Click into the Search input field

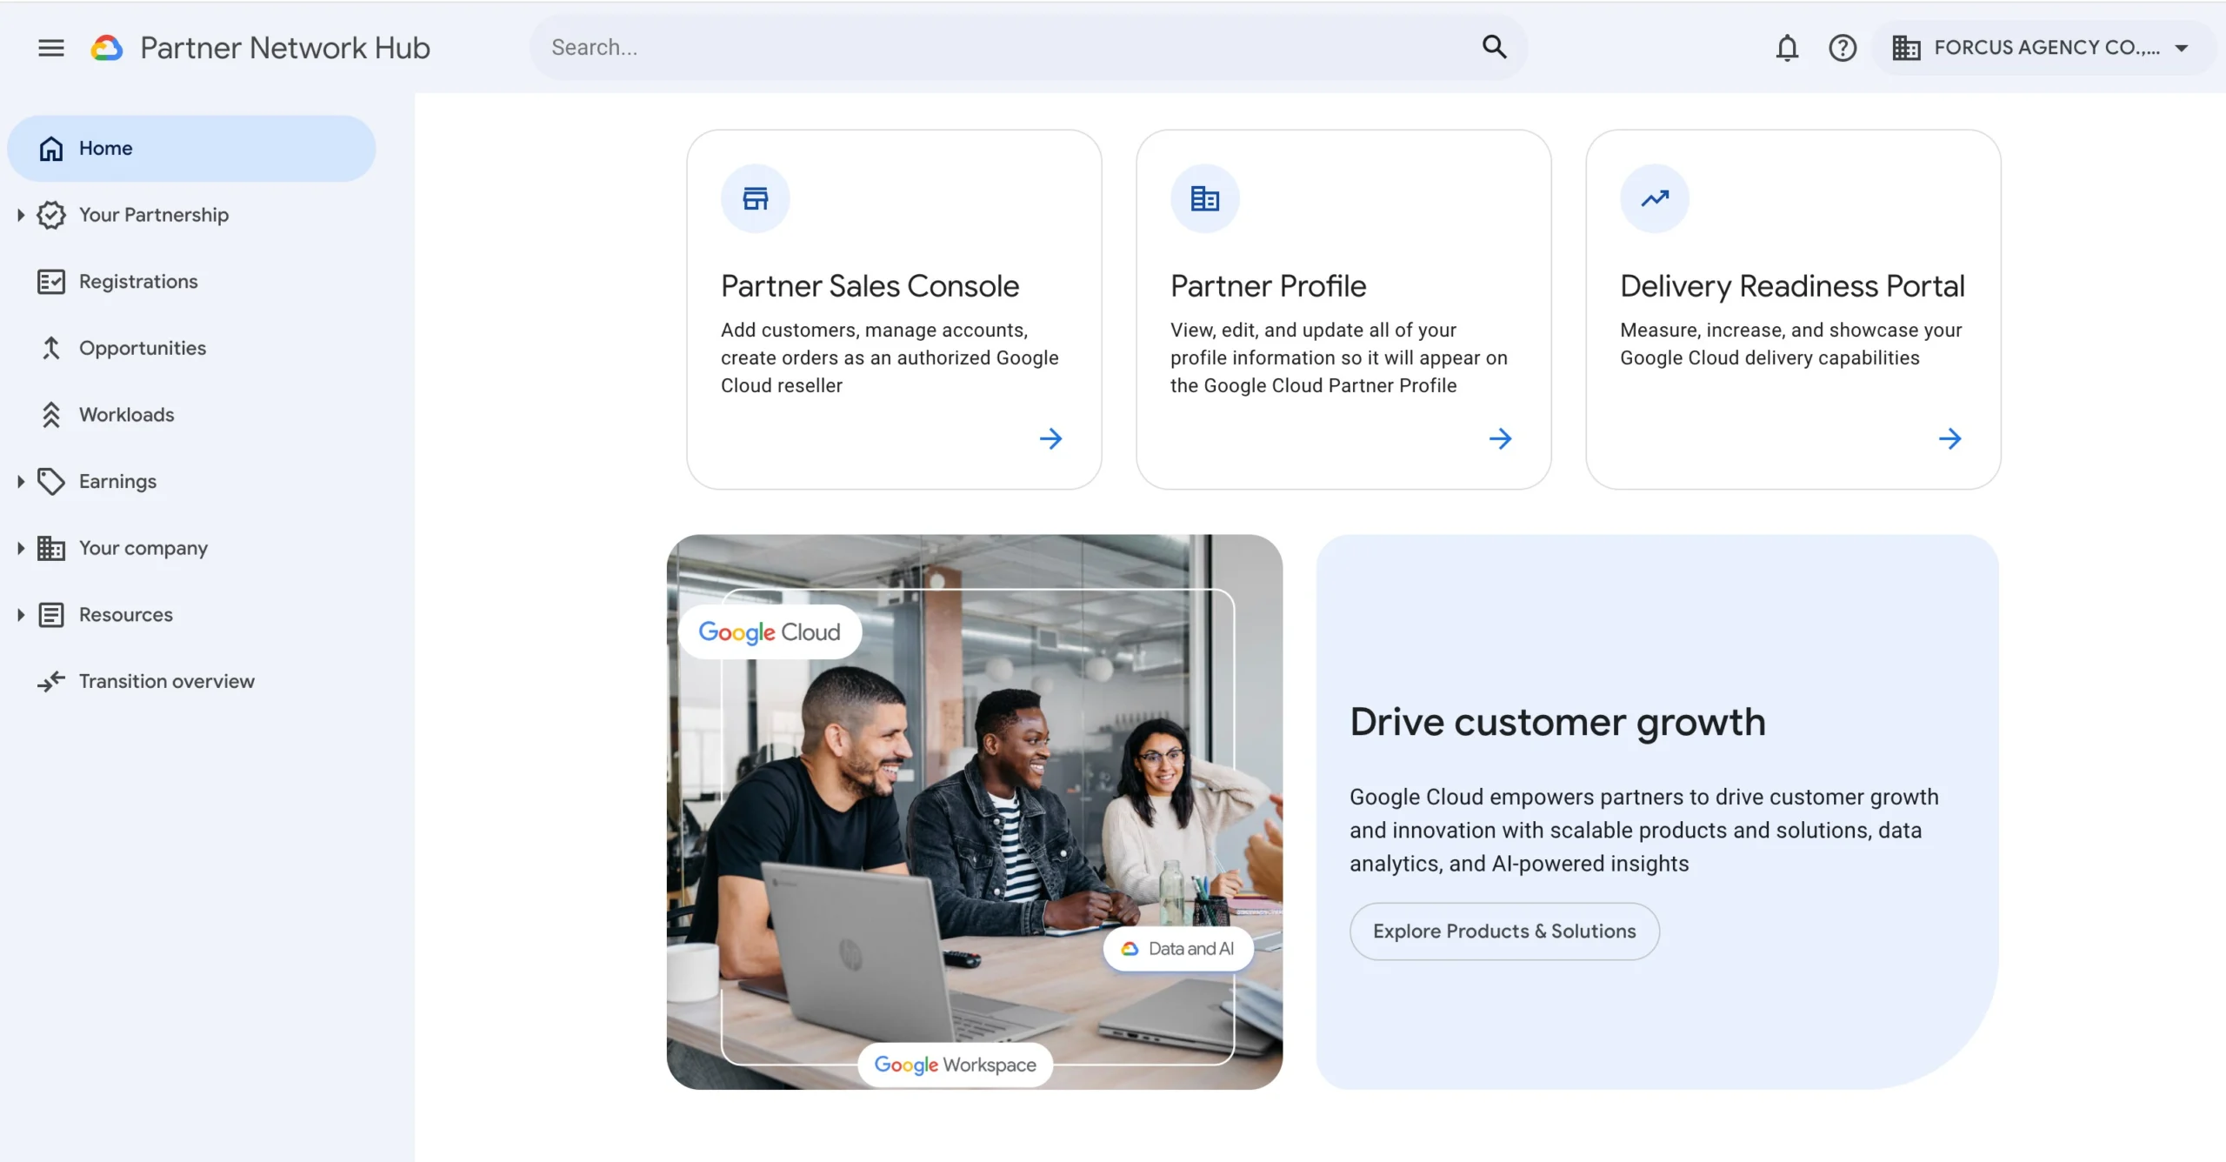click(1000, 48)
